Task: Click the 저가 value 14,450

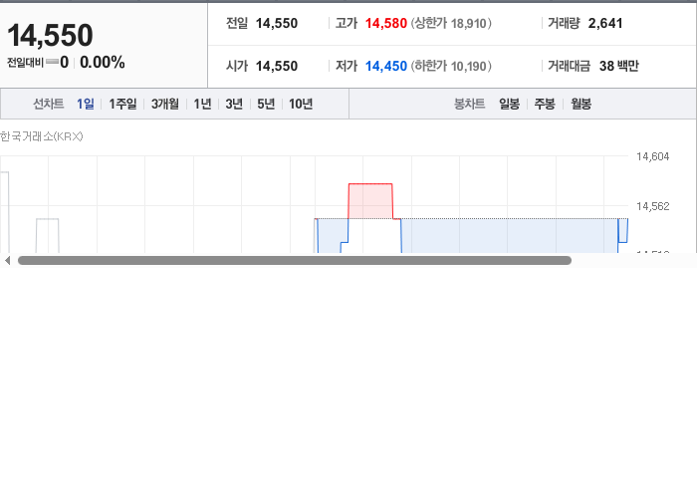Action: point(386,66)
